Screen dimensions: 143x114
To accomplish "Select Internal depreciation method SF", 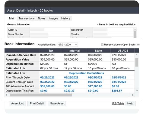I will 66,64.
